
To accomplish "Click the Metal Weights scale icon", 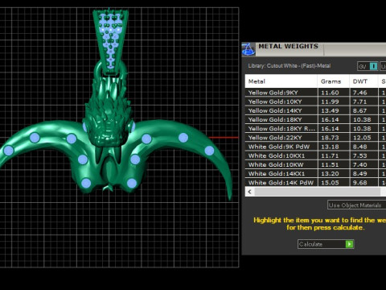I will point(248,49).
